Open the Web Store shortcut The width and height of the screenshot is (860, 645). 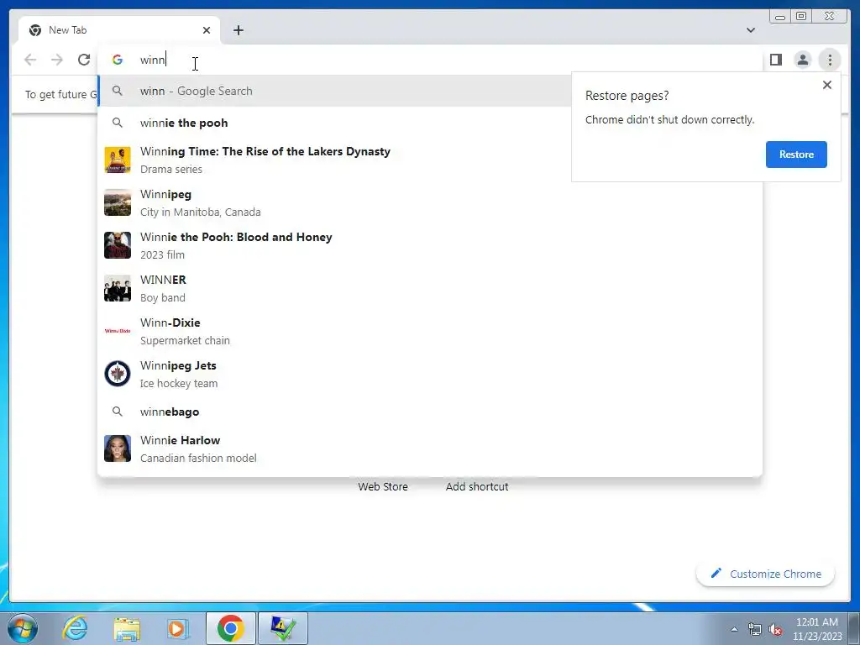point(383,486)
